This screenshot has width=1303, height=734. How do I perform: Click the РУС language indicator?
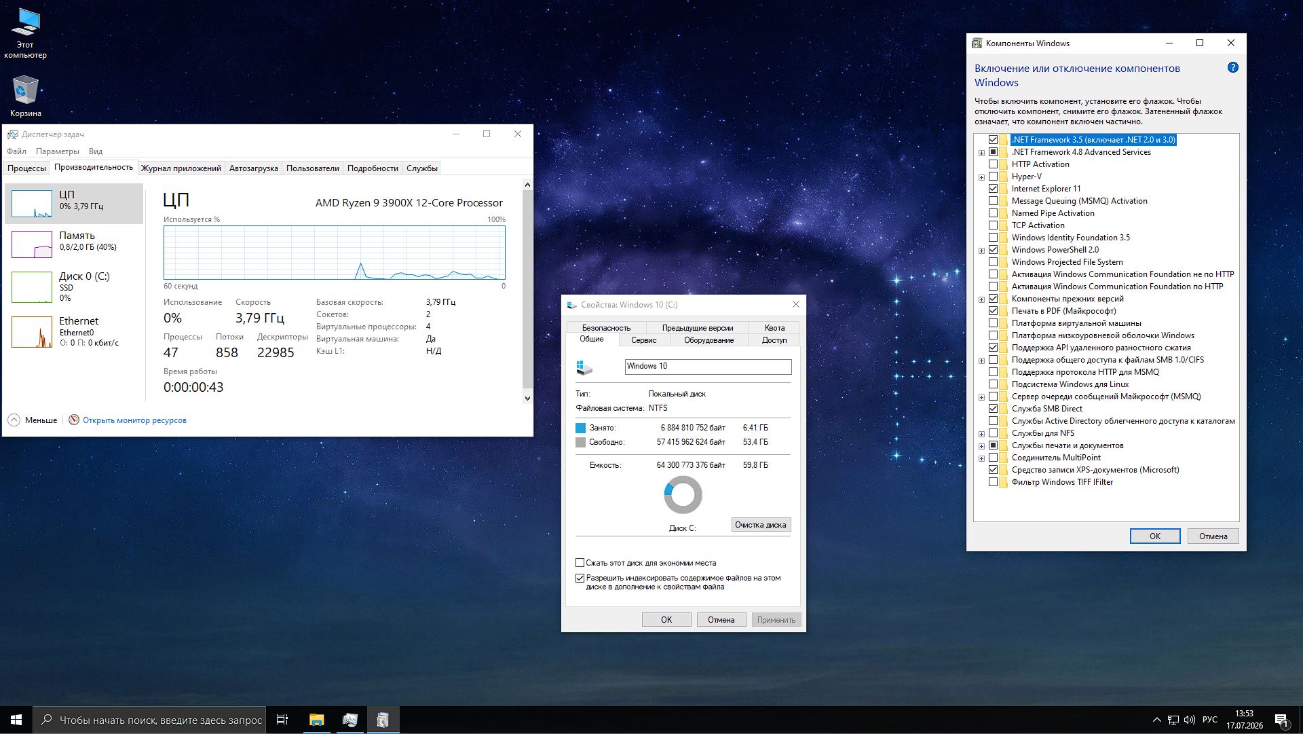[1209, 720]
